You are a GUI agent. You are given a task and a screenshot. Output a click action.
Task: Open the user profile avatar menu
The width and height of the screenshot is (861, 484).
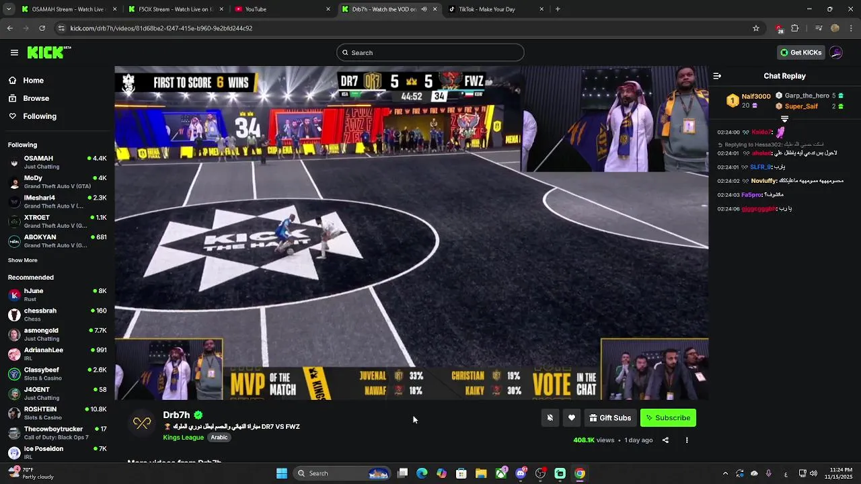pos(836,52)
